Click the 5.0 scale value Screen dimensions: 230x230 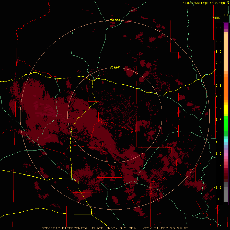pos(218,97)
